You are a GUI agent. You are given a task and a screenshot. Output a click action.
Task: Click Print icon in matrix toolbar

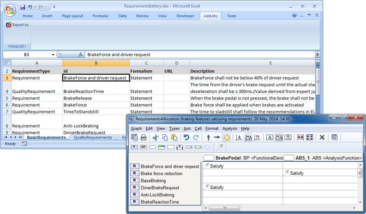[143, 137]
